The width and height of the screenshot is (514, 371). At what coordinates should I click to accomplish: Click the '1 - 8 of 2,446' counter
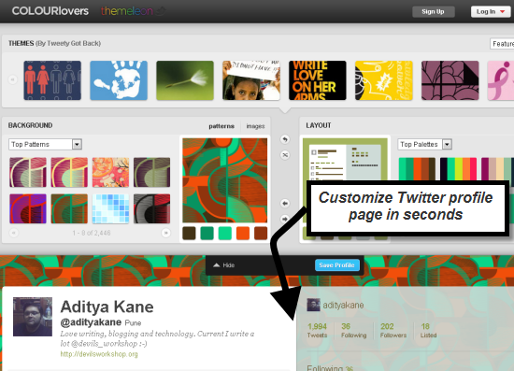point(92,233)
